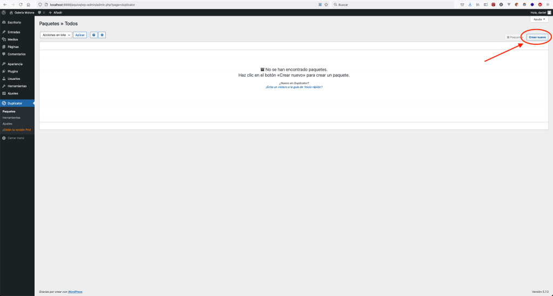Click the No se han encontrado paquetes text

[x=296, y=70]
